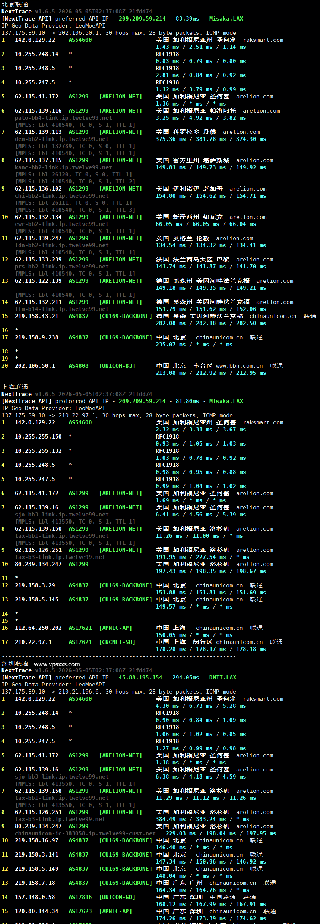
Task: Click the [UNICOM-BJ] network tag
Action: click(x=117, y=366)
